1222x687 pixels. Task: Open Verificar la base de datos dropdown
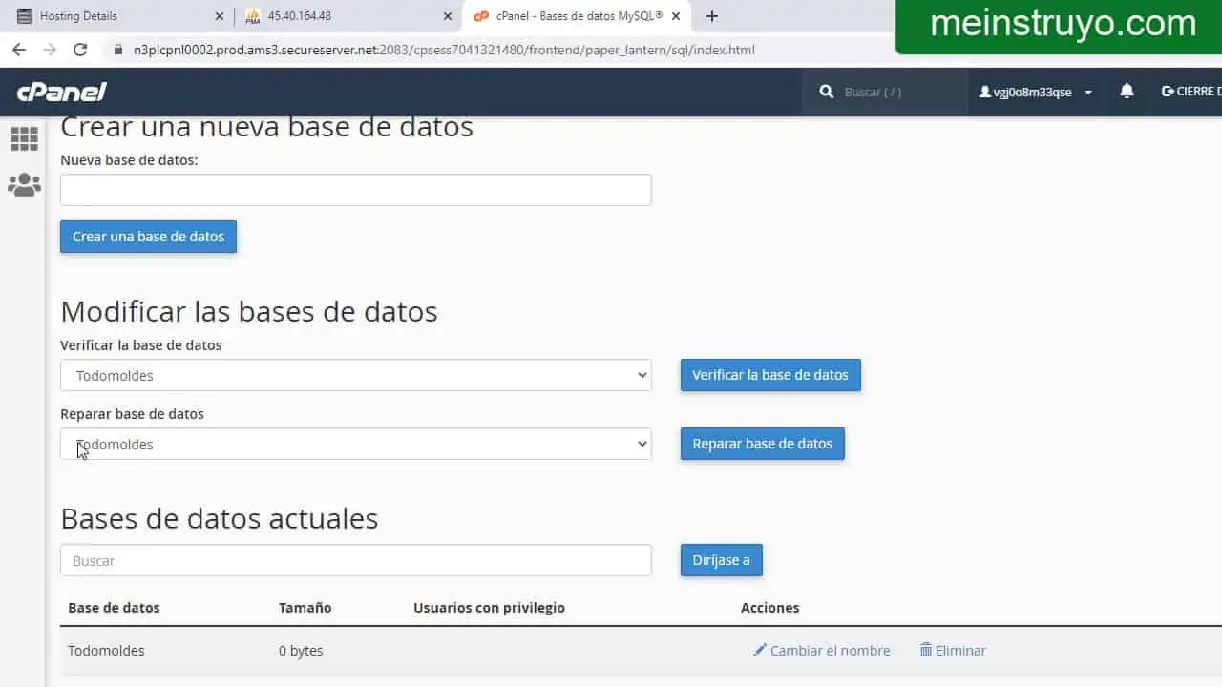tap(356, 375)
